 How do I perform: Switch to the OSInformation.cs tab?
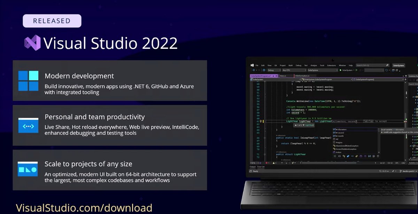tap(305, 76)
